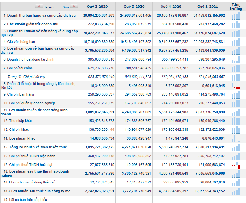Open growth chart for parent company net profit

(236, 191)
